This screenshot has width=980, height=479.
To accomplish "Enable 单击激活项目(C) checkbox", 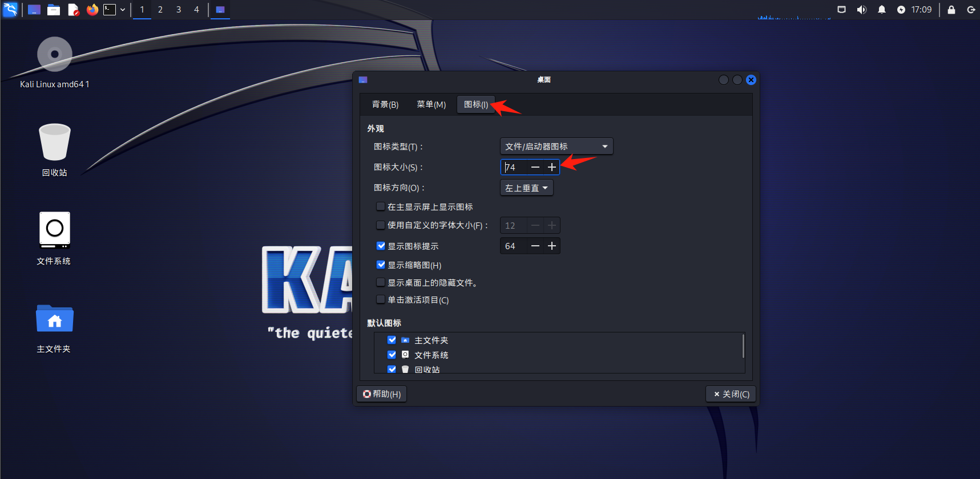I will [x=381, y=299].
